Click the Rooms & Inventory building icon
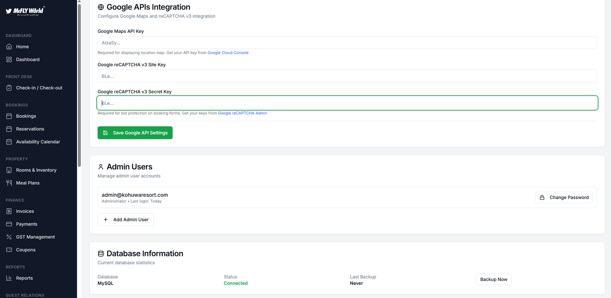Image resolution: width=611 pixels, height=298 pixels. (x=9, y=170)
